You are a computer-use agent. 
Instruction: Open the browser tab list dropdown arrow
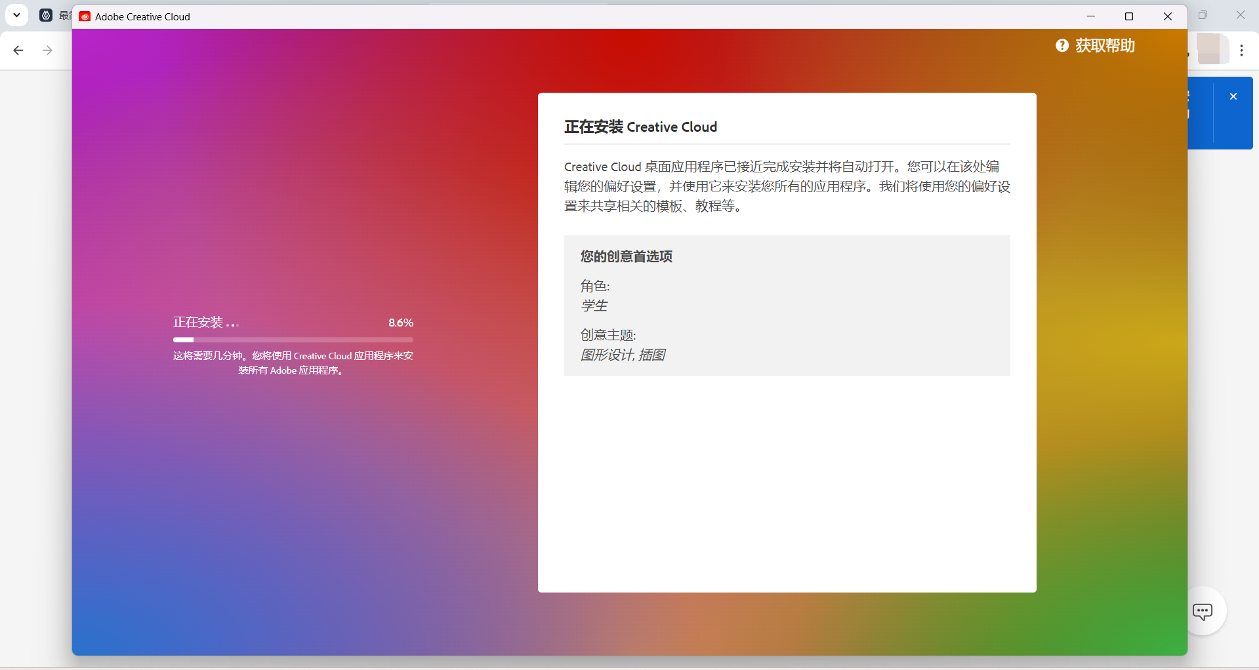pyautogui.click(x=17, y=15)
